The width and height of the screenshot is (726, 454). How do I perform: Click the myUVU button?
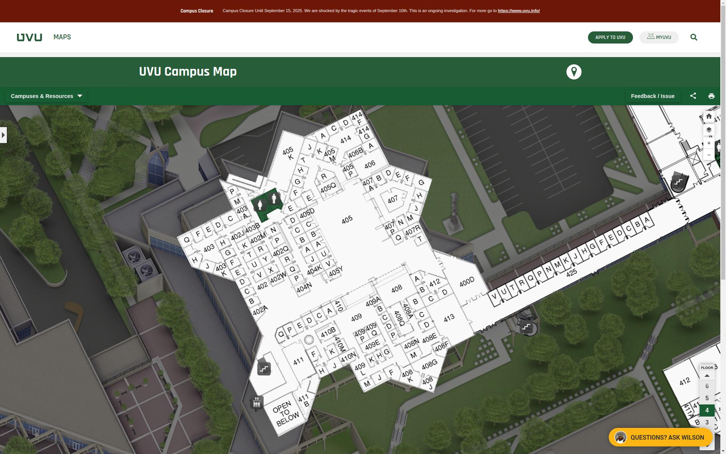(x=659, y=37)
